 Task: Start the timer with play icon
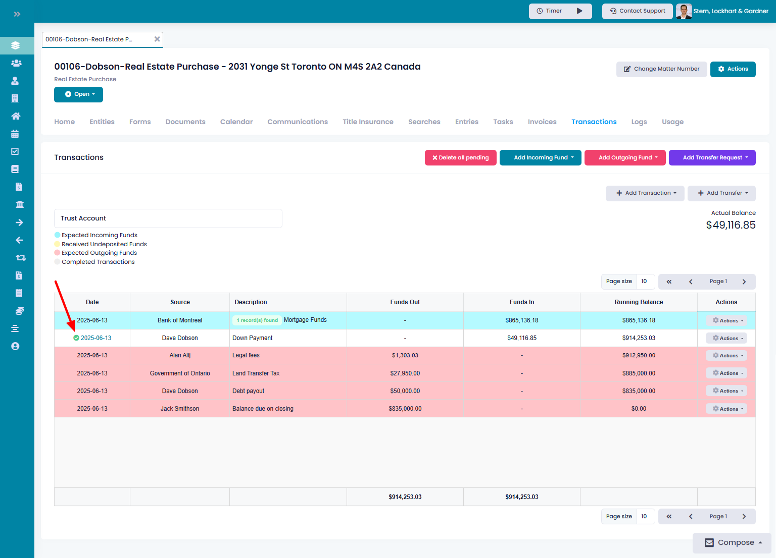click(x=579, y=11)
